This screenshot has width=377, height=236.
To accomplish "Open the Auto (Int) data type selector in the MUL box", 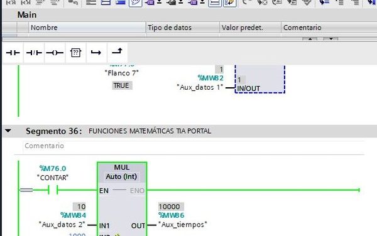I will pyautogui.click(x=121, y=177).
